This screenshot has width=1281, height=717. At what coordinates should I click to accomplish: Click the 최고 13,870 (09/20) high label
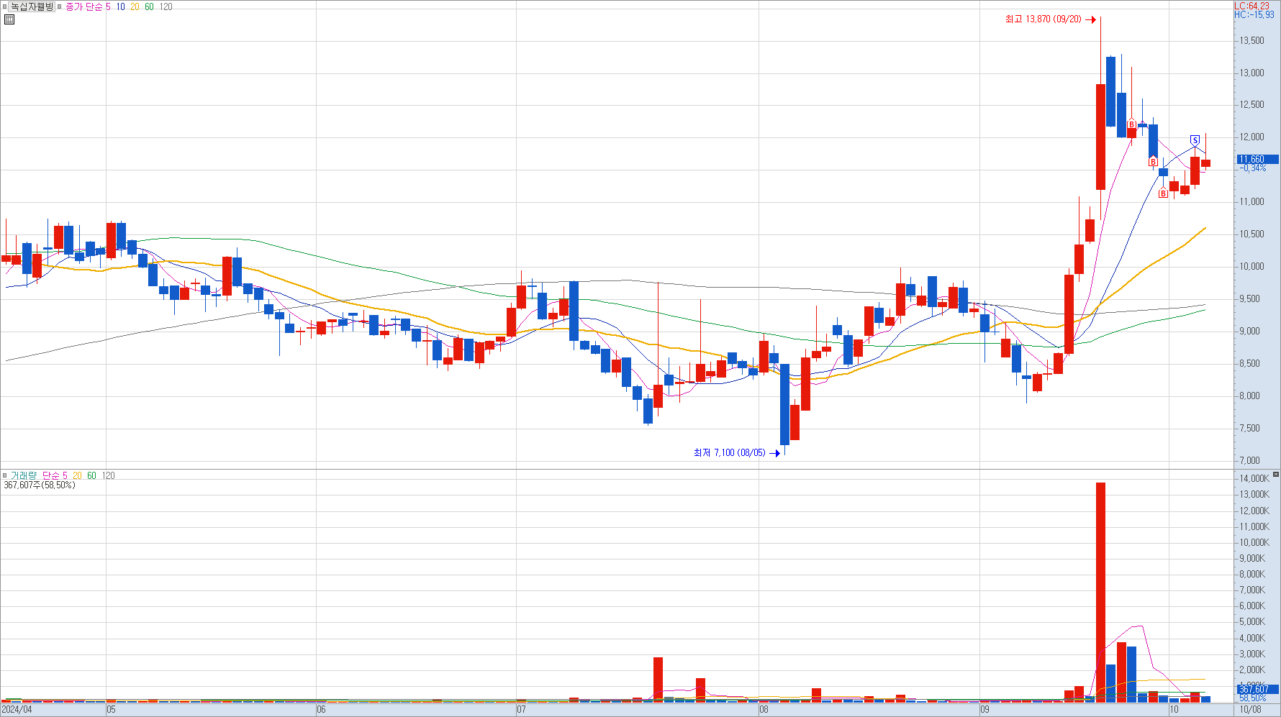1043,19
